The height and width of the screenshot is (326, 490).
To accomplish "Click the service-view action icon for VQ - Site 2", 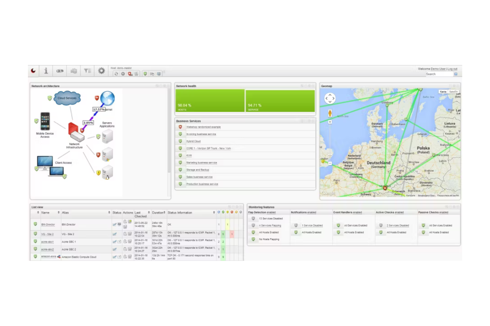I will [125, 234].
